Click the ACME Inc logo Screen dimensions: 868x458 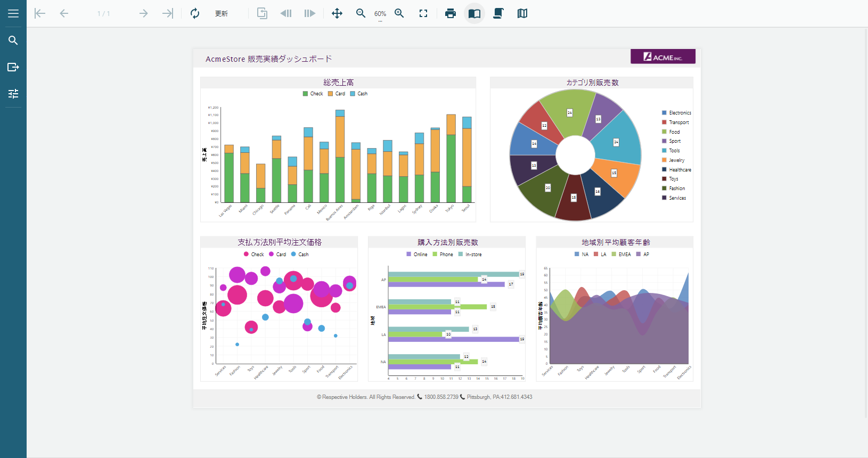coord(663,56)
